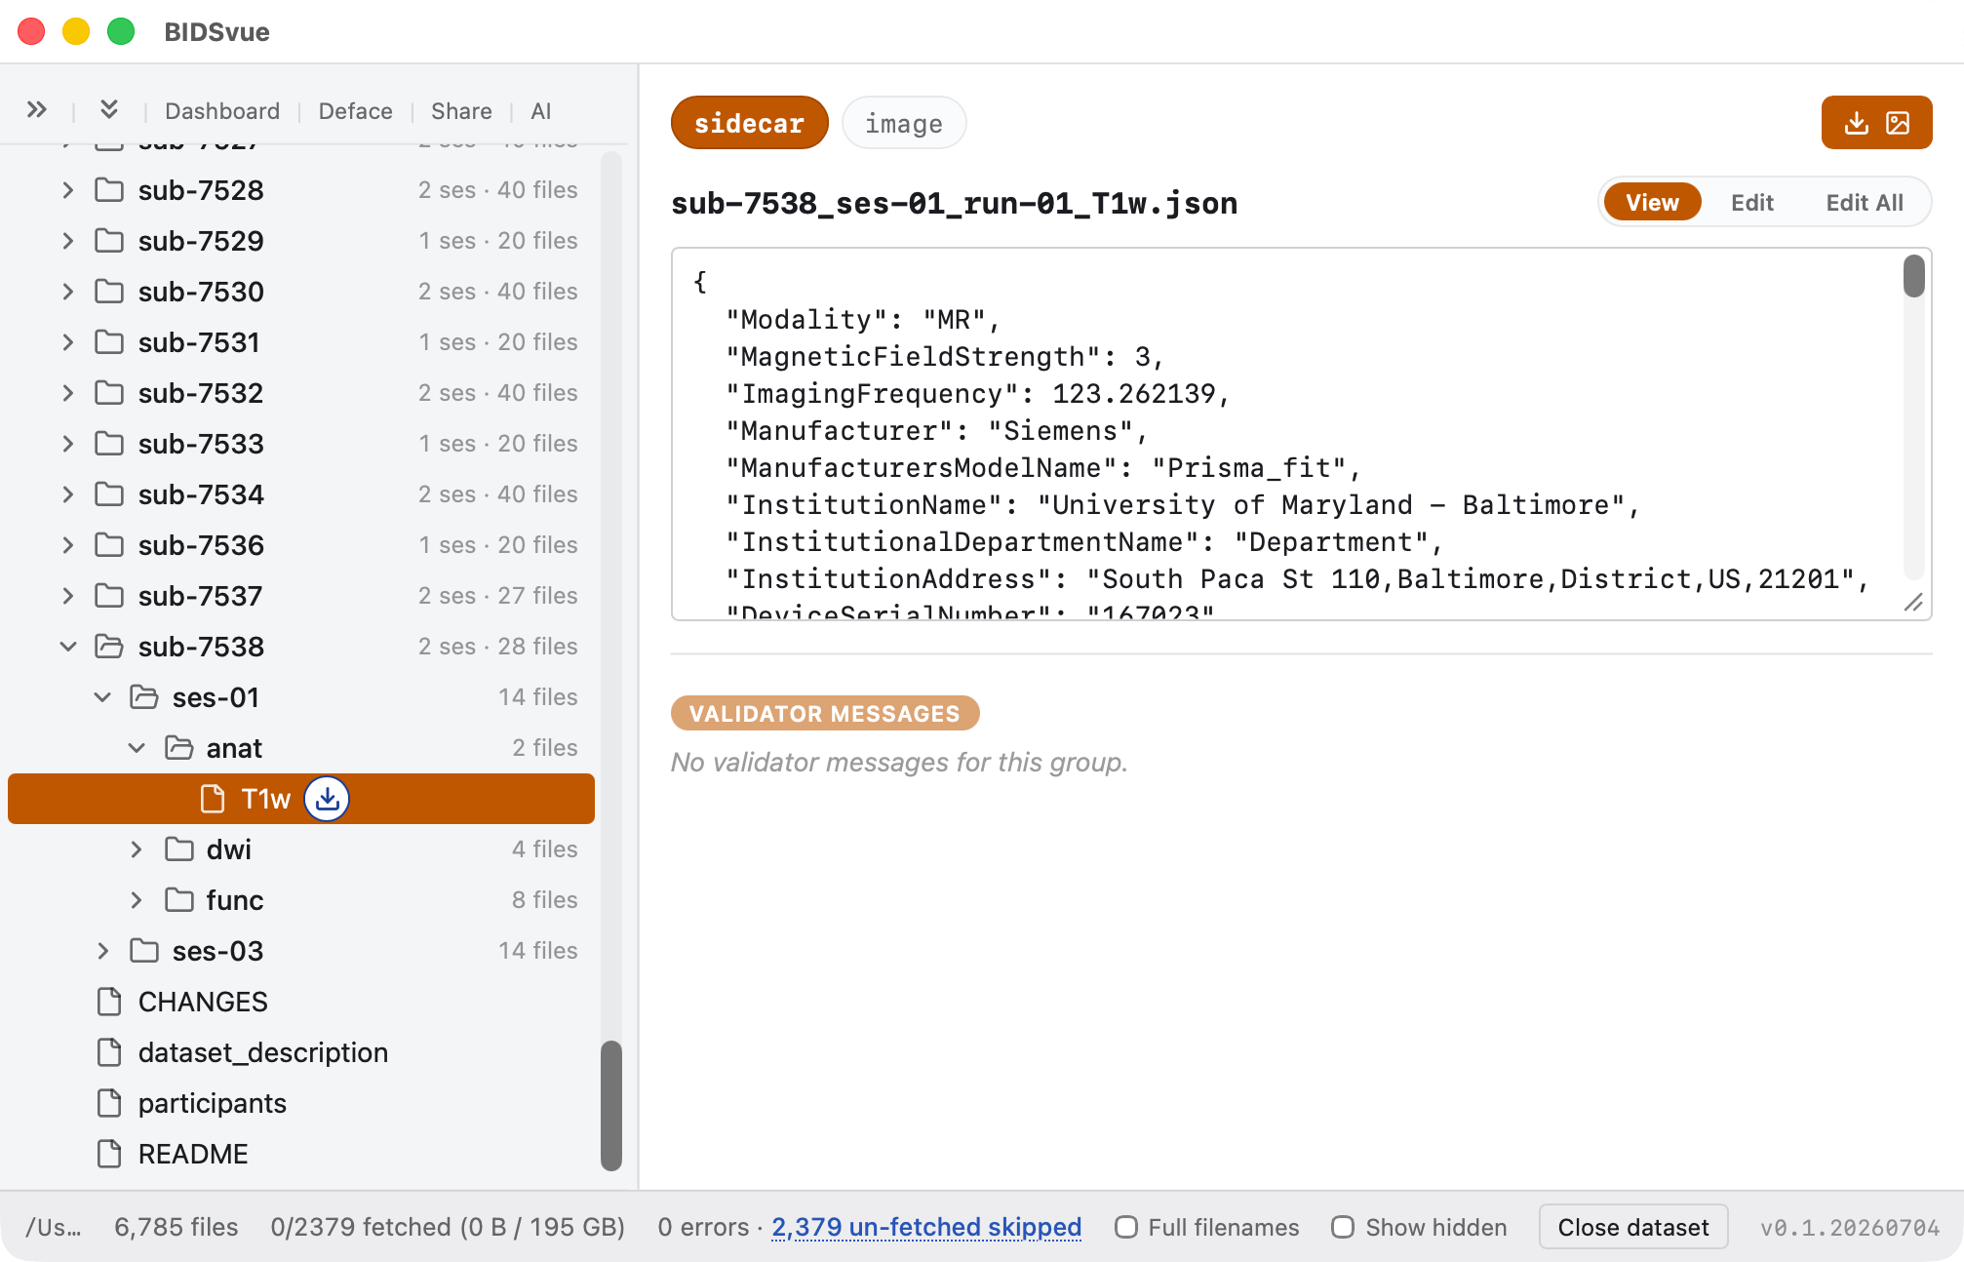
Task: Open the 2,379 un-fetched skipped link
Action: pyautogui.click(x=926, y=1227)
